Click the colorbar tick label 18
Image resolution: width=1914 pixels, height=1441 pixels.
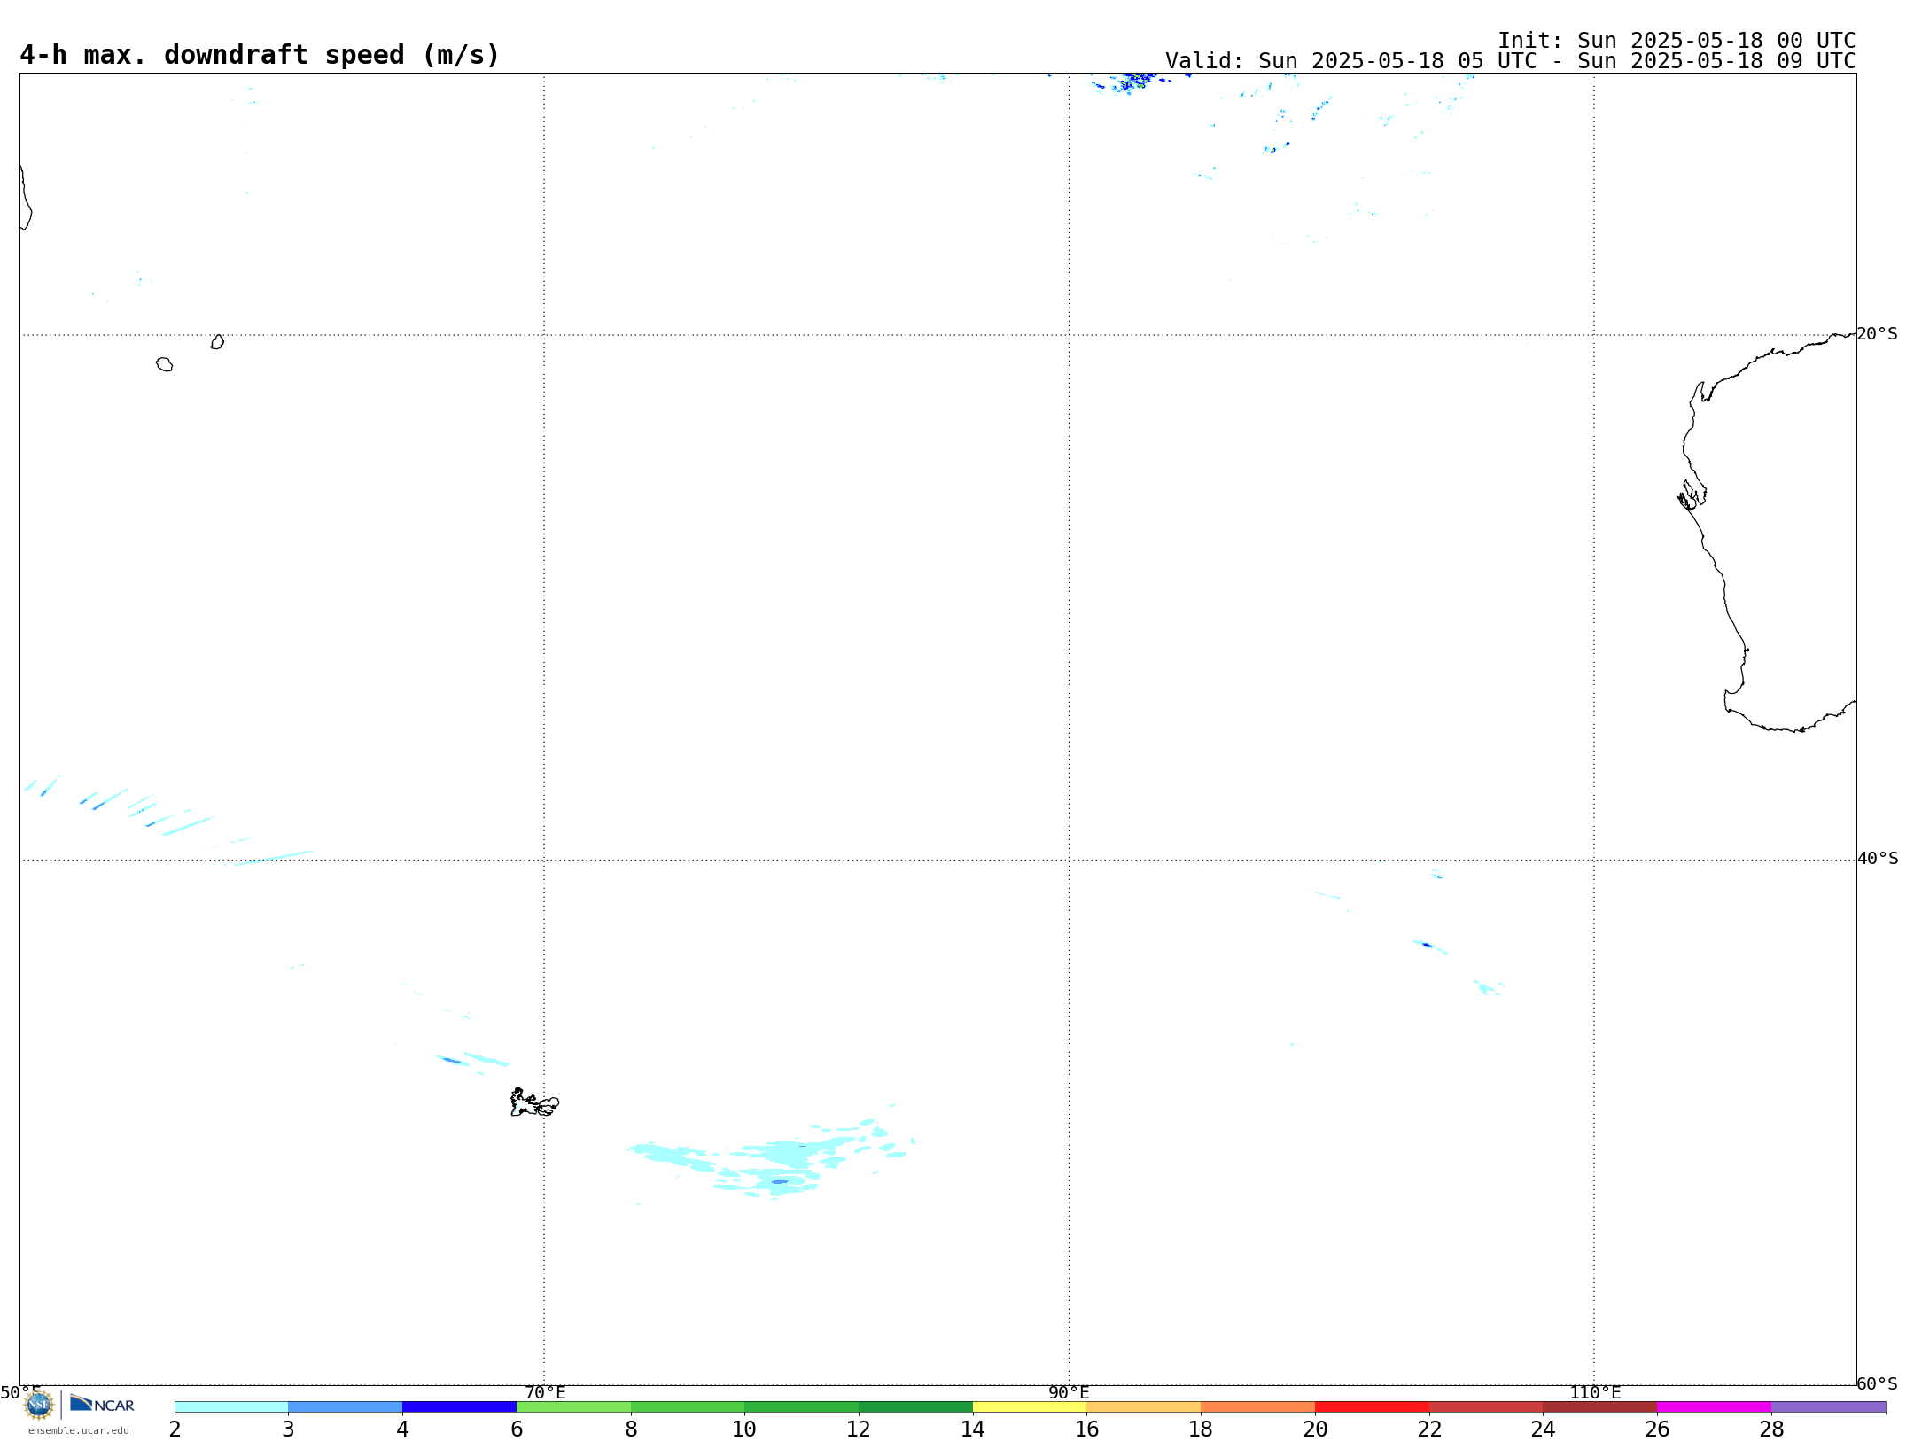[1201, 1429]
